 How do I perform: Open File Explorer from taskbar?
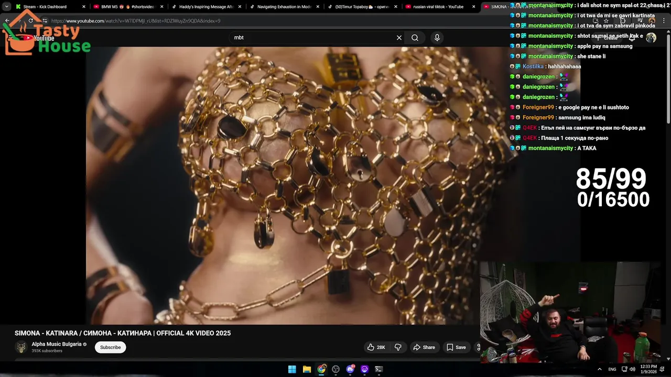click(307, 369)
